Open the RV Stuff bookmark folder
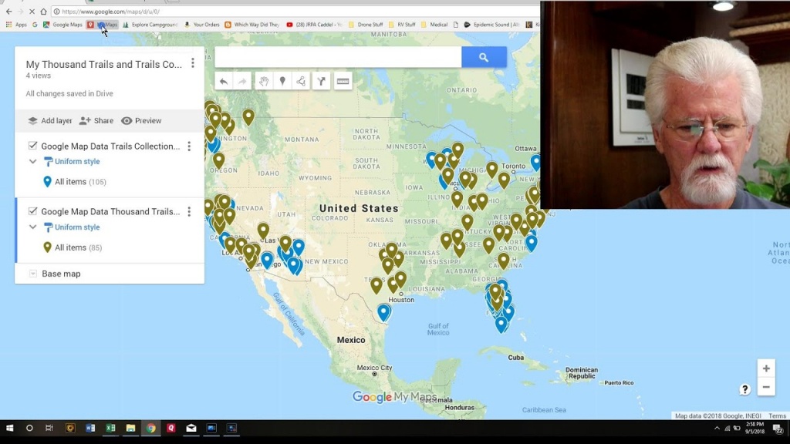This screenshot has height=444, width=790. pyautogui.click(x=402, y=24)
